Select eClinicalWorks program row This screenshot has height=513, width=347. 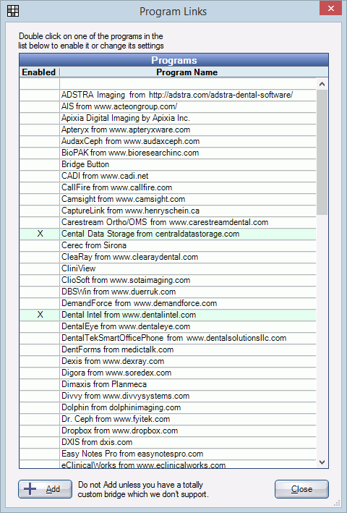(x=168, y=465)
